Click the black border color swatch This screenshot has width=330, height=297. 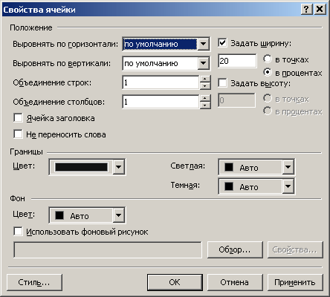[x=81, y=167]
